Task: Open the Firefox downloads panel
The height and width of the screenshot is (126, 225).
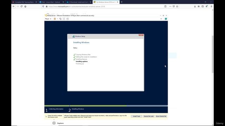Action: [x=195, y=6]
